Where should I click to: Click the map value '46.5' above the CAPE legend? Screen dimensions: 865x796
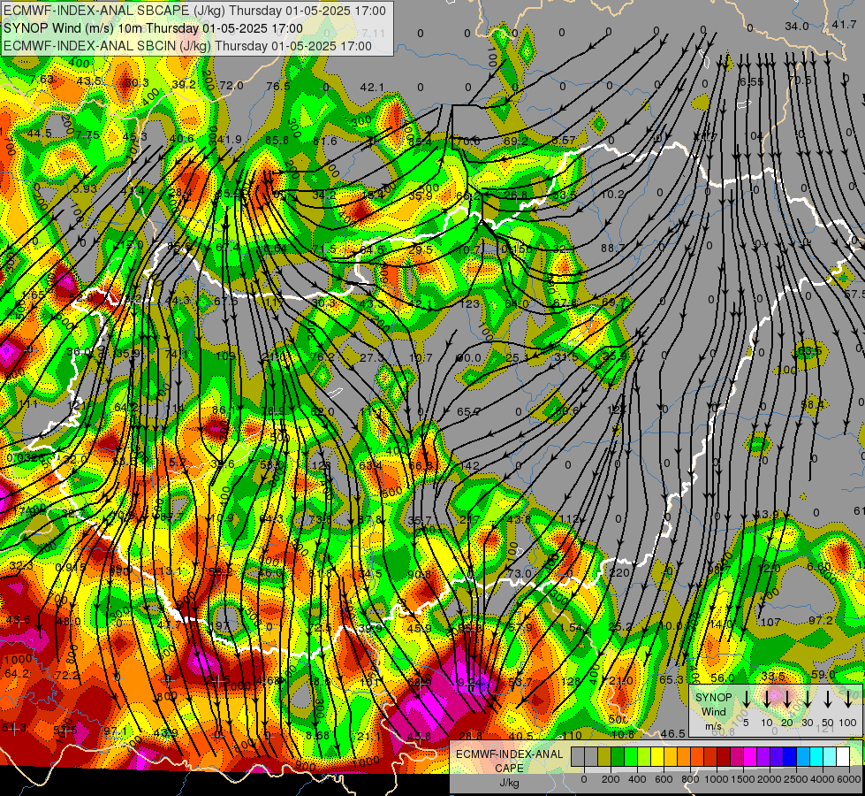(672, 733)
